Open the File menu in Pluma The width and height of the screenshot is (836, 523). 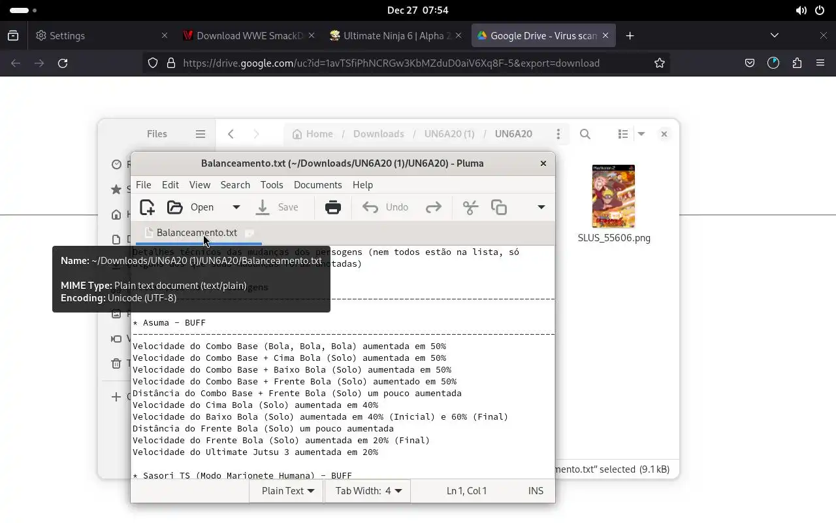tap(144, 185)
